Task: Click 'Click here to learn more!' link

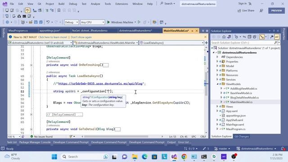Action: point(53,37)
